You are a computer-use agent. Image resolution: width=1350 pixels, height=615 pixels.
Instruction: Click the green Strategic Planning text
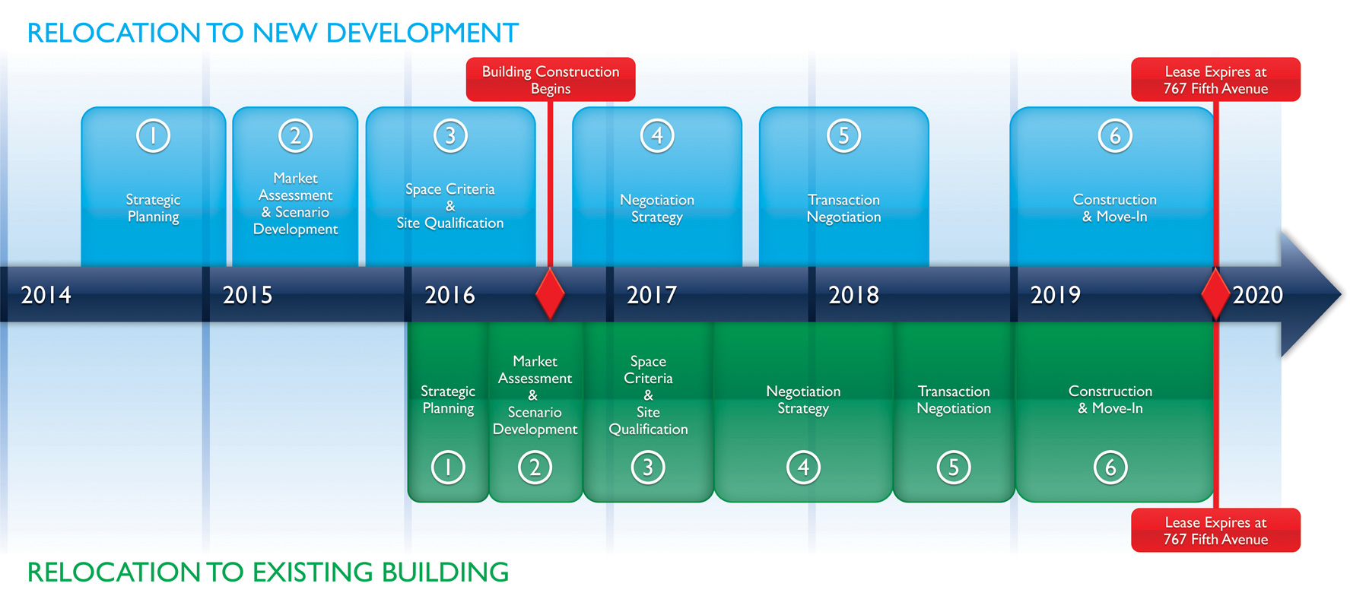pyautogui.click(x=448, y=400)
